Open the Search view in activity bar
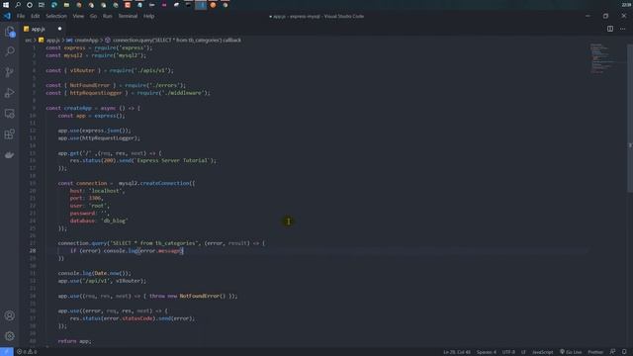The width and height of the screenshot is (633, 356). click(10, 51)
